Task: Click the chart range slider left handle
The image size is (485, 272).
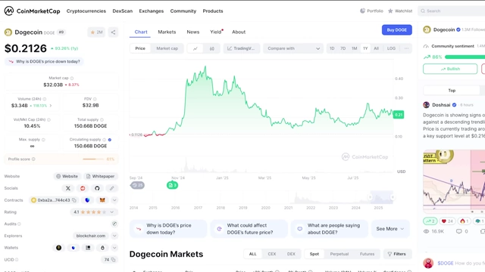Action: (x=370, y=197)
